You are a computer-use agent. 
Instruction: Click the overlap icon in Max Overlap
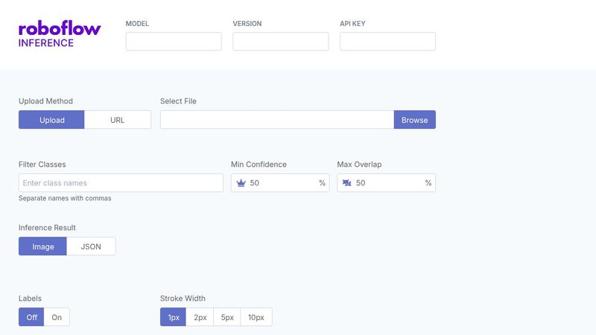tap(346, 183)
